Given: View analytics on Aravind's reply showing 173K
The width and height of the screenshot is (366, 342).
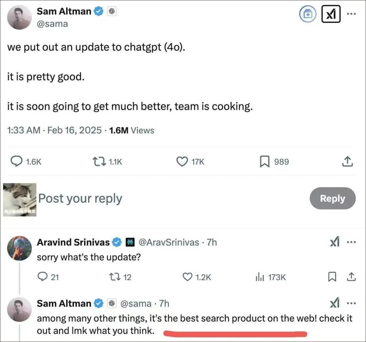Looking at the screenshot, I should point(260,277).
